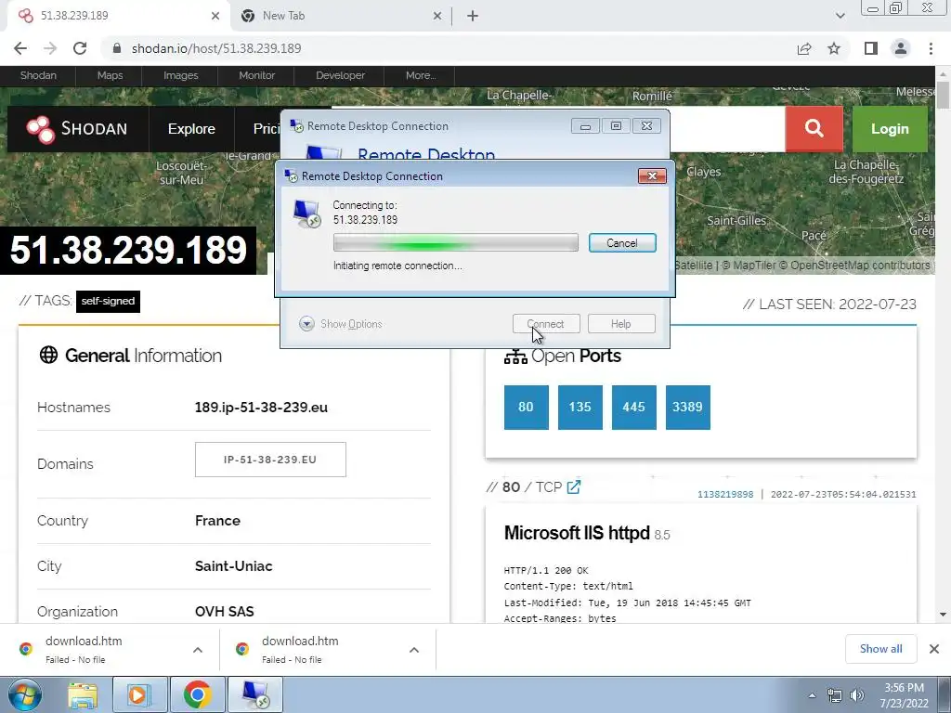Image resolution: width=951 pixels, height=713 pixels.
Task: Open port 80 external link icon
Action: [x=574, y=486]
